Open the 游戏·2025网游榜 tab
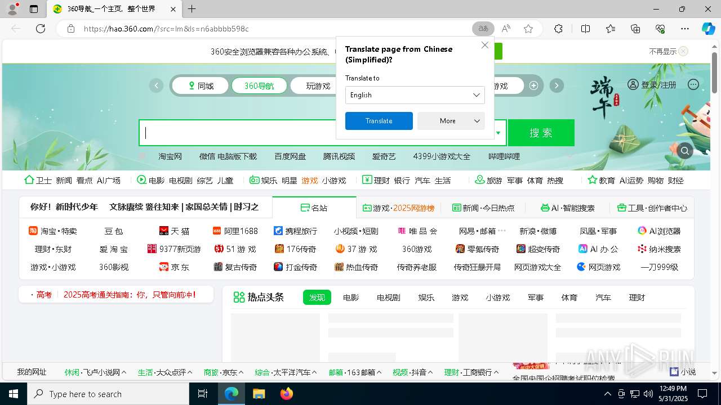The image size is (721, 405). 398,208
